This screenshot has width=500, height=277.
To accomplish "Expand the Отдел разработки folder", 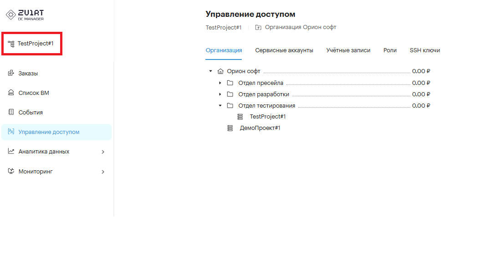I will (220, 94).
